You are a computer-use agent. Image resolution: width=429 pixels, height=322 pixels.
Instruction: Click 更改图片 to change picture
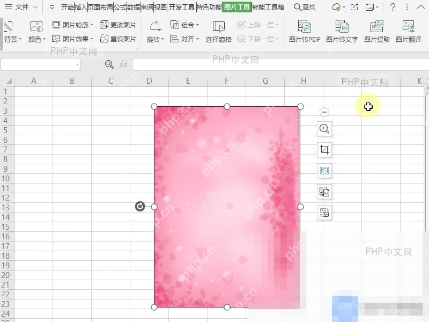pyautogui.click(x=118, y=25)
